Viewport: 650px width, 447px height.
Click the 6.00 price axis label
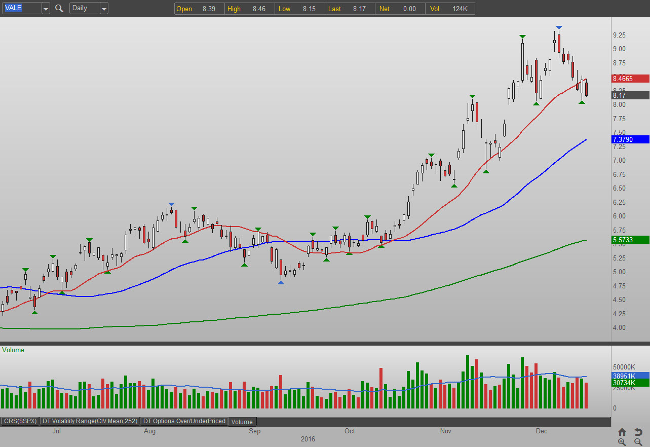coord(619,216)
